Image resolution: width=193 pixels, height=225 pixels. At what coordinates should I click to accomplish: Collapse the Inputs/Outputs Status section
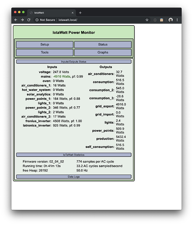tap(74, 62)
